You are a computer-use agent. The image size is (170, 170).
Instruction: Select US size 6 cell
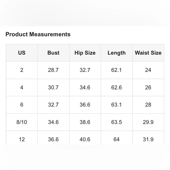tap(22, 105)
